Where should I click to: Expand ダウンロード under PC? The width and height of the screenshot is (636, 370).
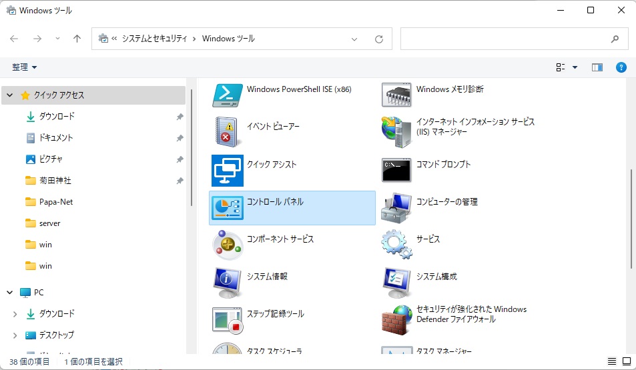tap(15, 314)
